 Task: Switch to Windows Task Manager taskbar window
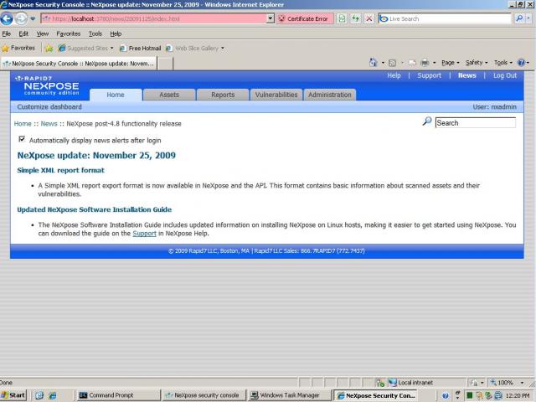(x=290, y=395)
